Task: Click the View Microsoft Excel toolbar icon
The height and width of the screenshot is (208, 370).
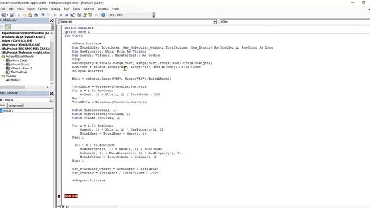Action: pyautogui.click(x=3, y=15)
